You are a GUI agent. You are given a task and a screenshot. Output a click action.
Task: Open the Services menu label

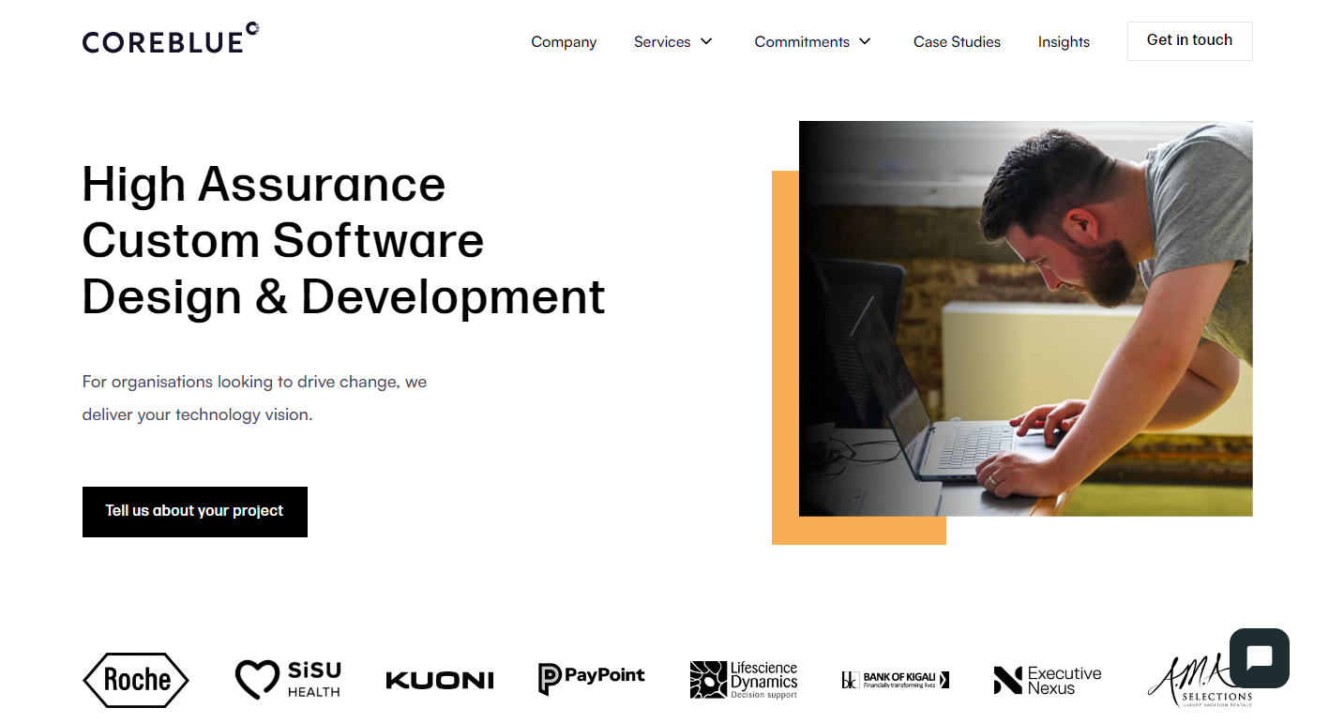click(661, 42)
